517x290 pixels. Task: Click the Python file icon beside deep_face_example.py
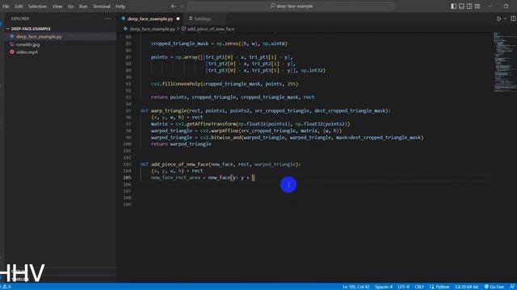pyautogui.click(x=12, y=36)
